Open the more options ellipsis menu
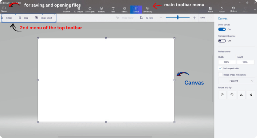257x138 pixels. (210, 18)
